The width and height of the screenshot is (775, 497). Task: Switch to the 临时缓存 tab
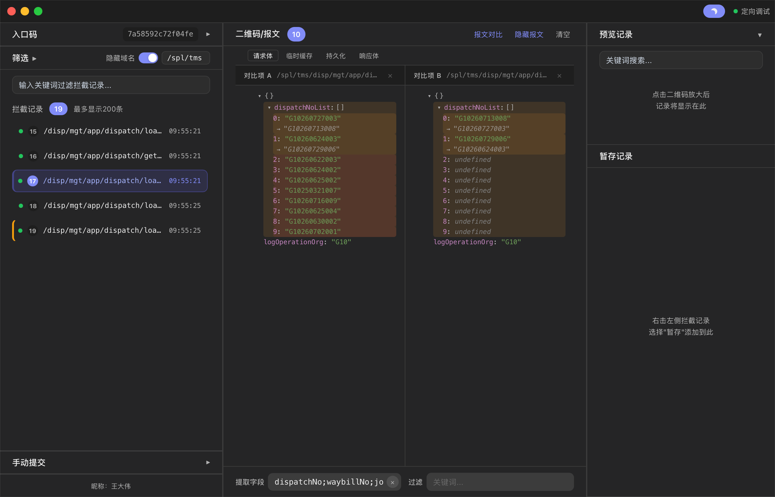pos(299,55)
